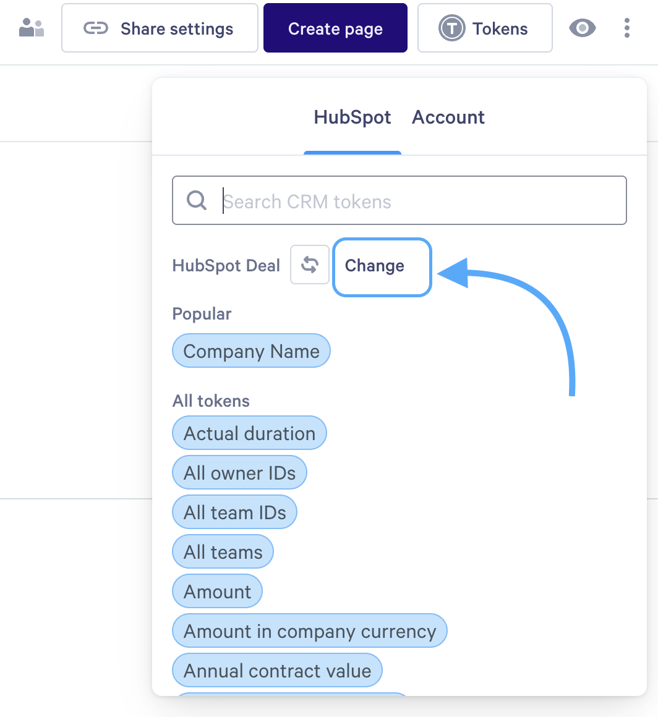Choose the Amount in company currency token
This screenshot has height=717, width=658.
(309, 631)
